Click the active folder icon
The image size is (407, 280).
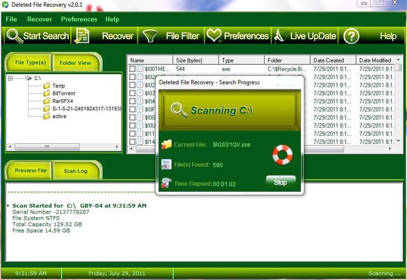pos(47,116)
